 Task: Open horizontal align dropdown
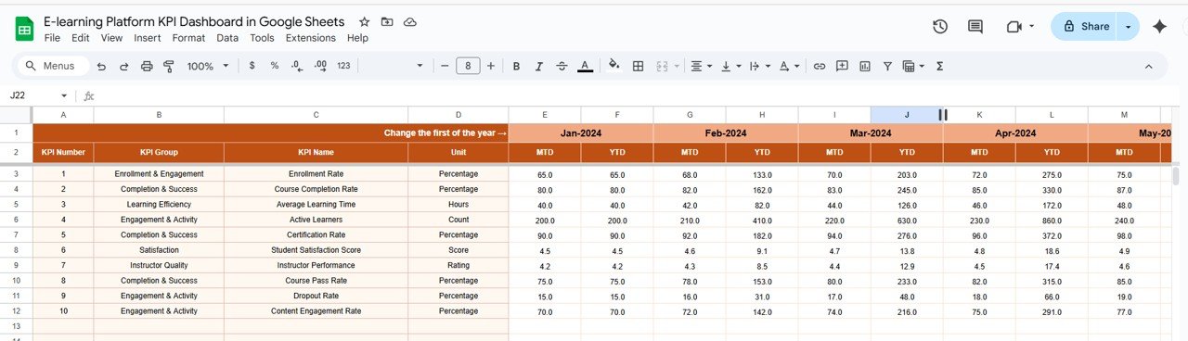pyautogui.click(x=702, y=66)
